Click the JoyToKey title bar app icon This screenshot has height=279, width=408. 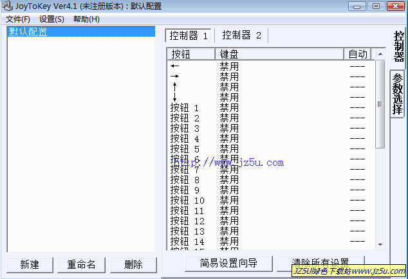coord(8,6)
